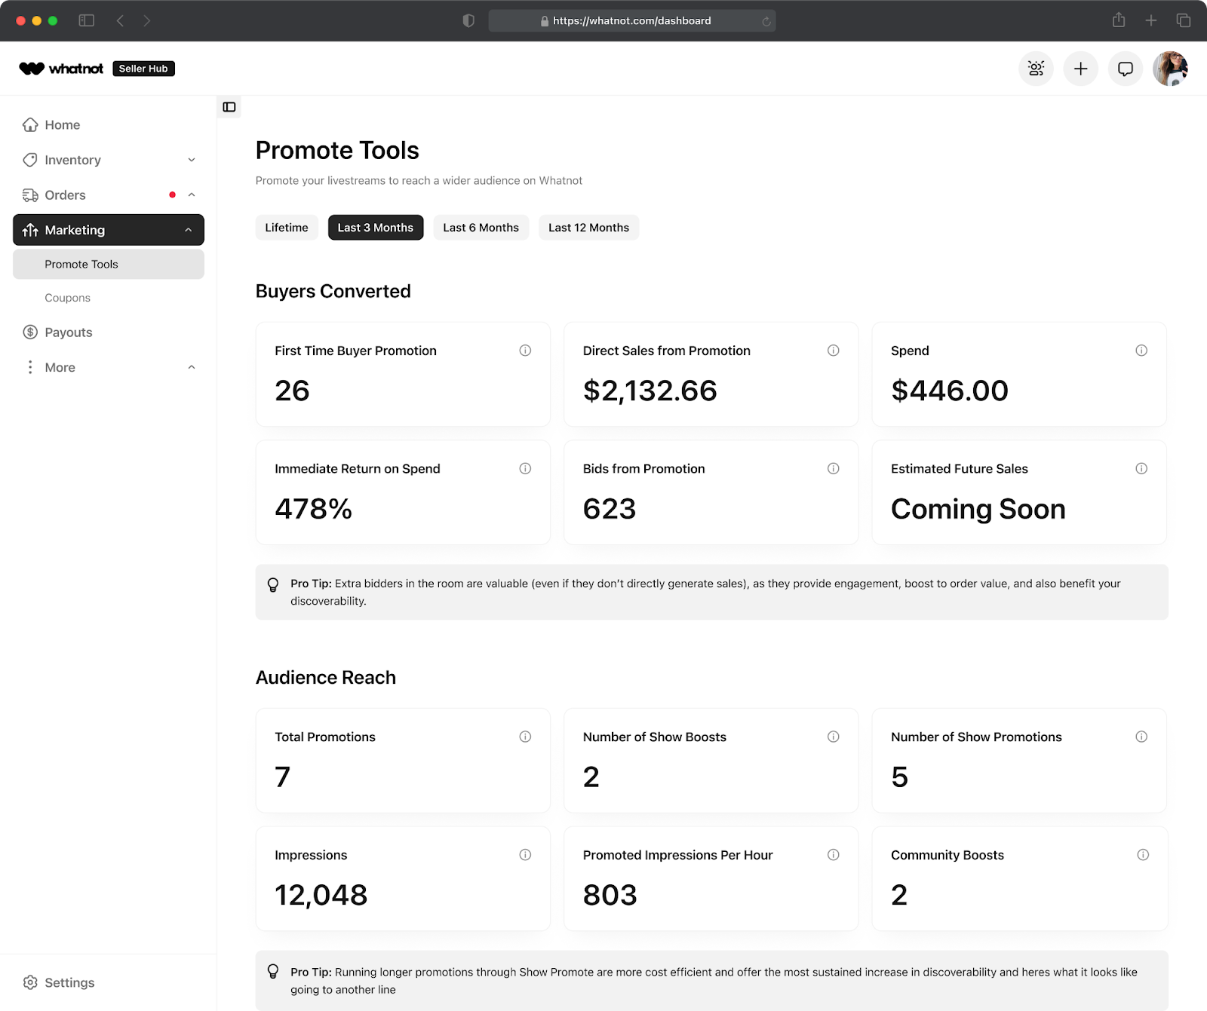Select the Lifetime time range tab
Screen dimensions: 1207x1011
287,228
